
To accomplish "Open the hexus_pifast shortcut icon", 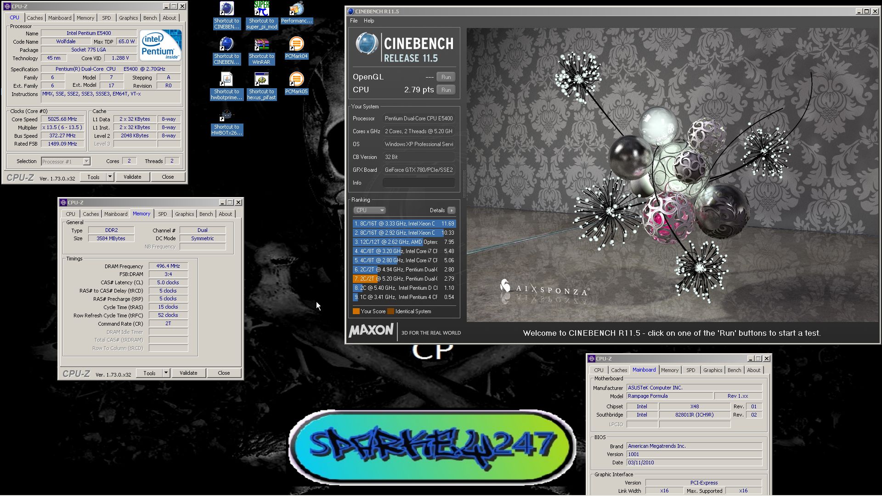I will [261, 79].
